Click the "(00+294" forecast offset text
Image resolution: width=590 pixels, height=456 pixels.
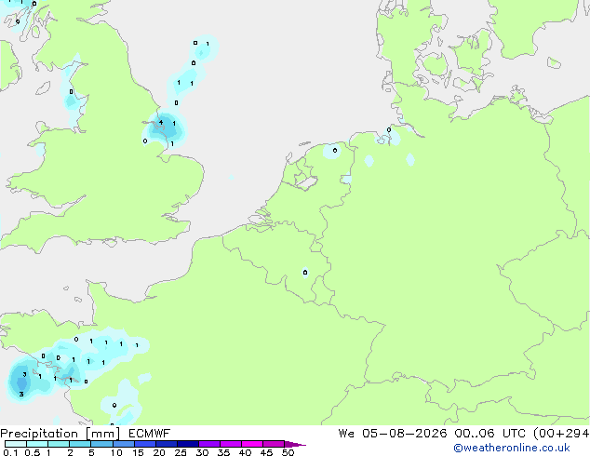click(561, 434)
